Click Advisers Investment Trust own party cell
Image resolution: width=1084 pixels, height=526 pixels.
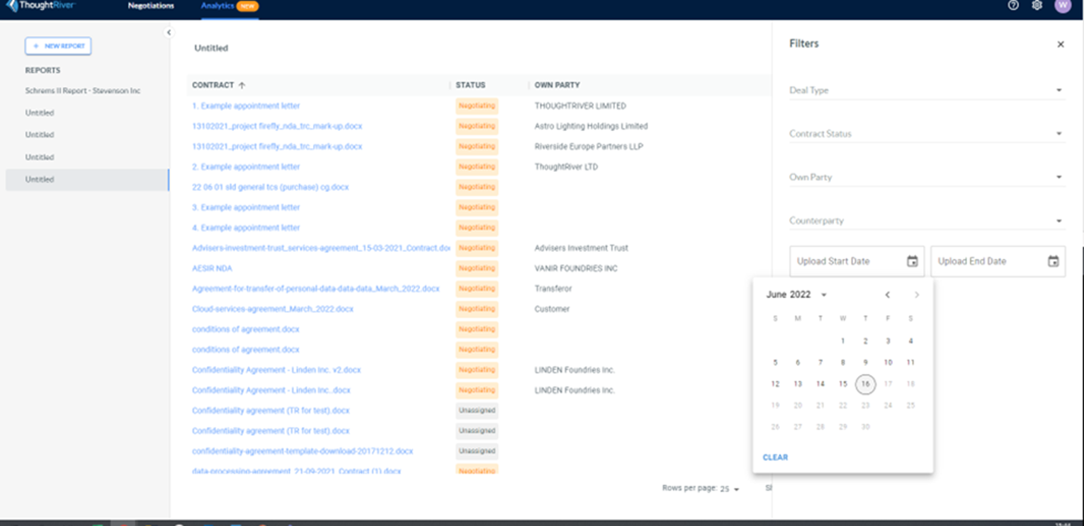[581, 248]
